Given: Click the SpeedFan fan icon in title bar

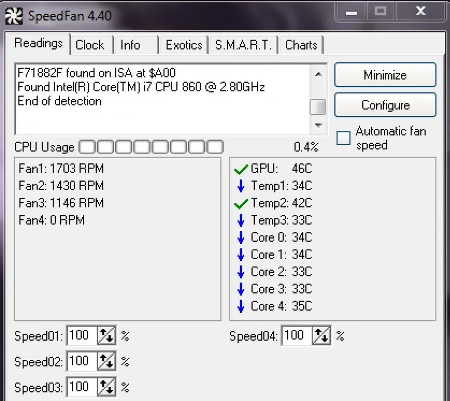Looking at the screenshot, I should click(14, 16).
